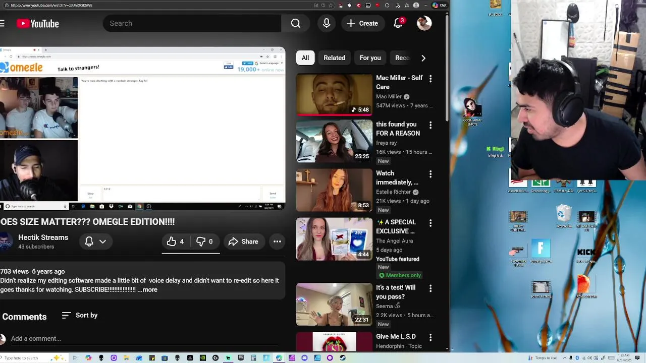
Task: Open the YouTube account avatar menu
Action: point(424,23)
